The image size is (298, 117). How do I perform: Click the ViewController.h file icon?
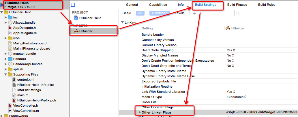10,105
